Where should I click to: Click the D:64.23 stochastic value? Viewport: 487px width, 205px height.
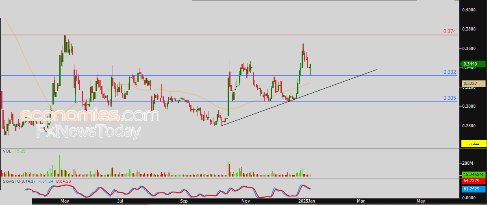tap(63, 181)
